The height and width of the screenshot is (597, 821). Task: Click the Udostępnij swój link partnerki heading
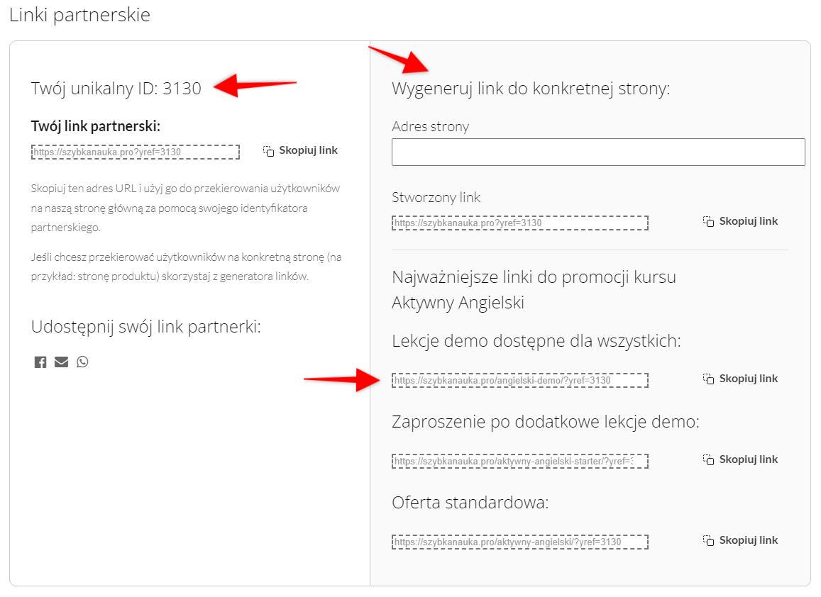point(146,327)
